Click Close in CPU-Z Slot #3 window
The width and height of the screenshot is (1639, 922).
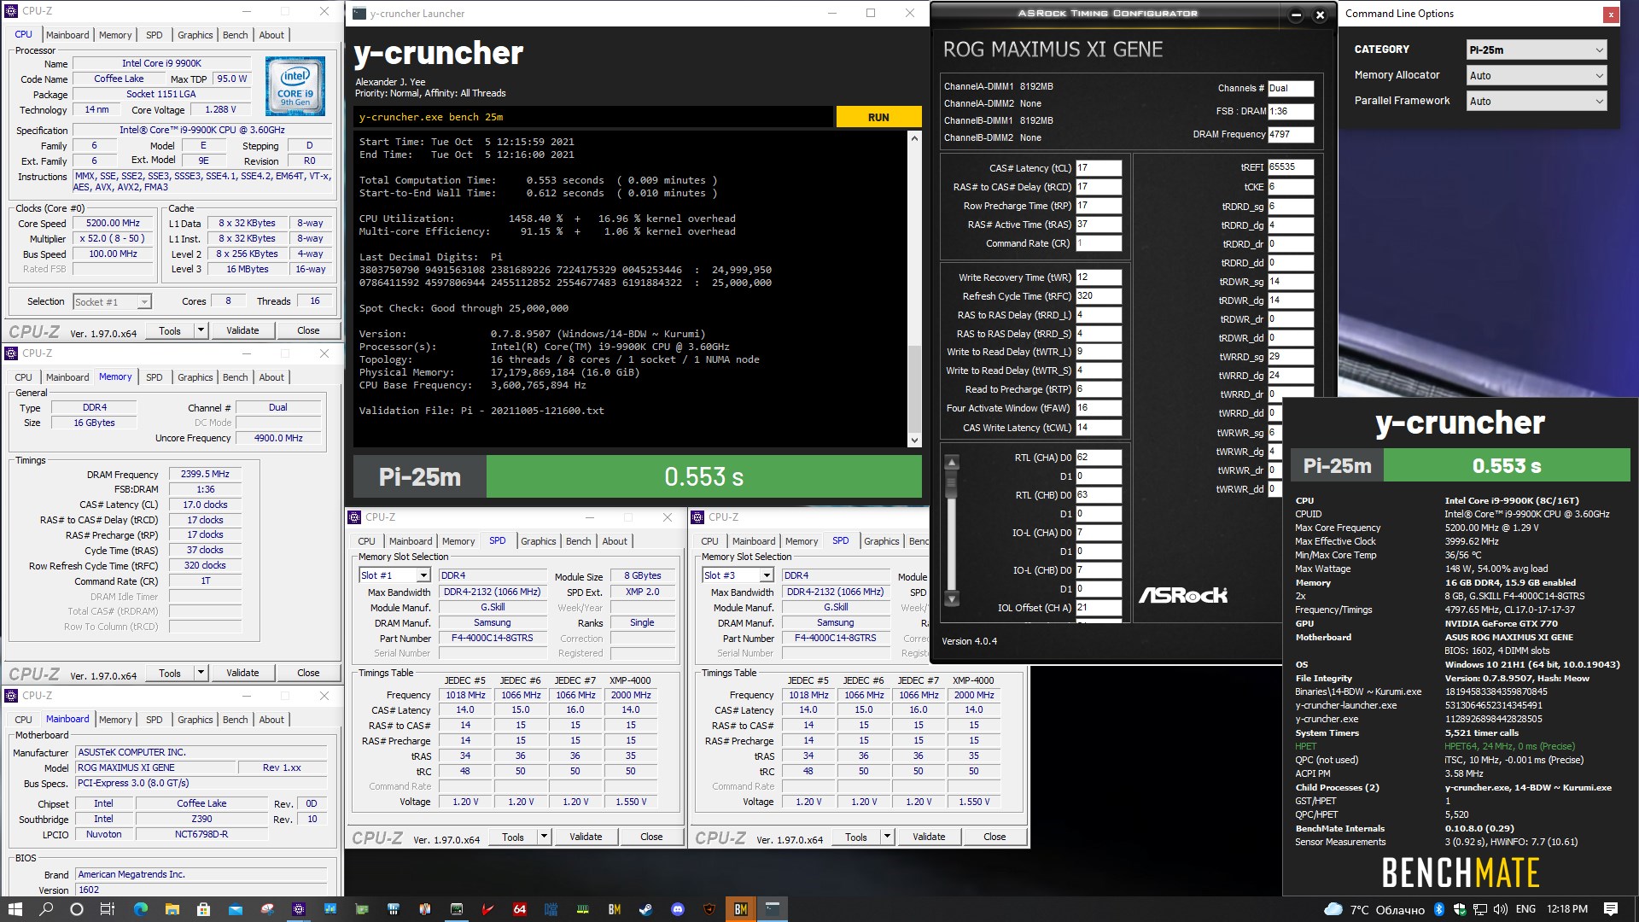[994, 837]
